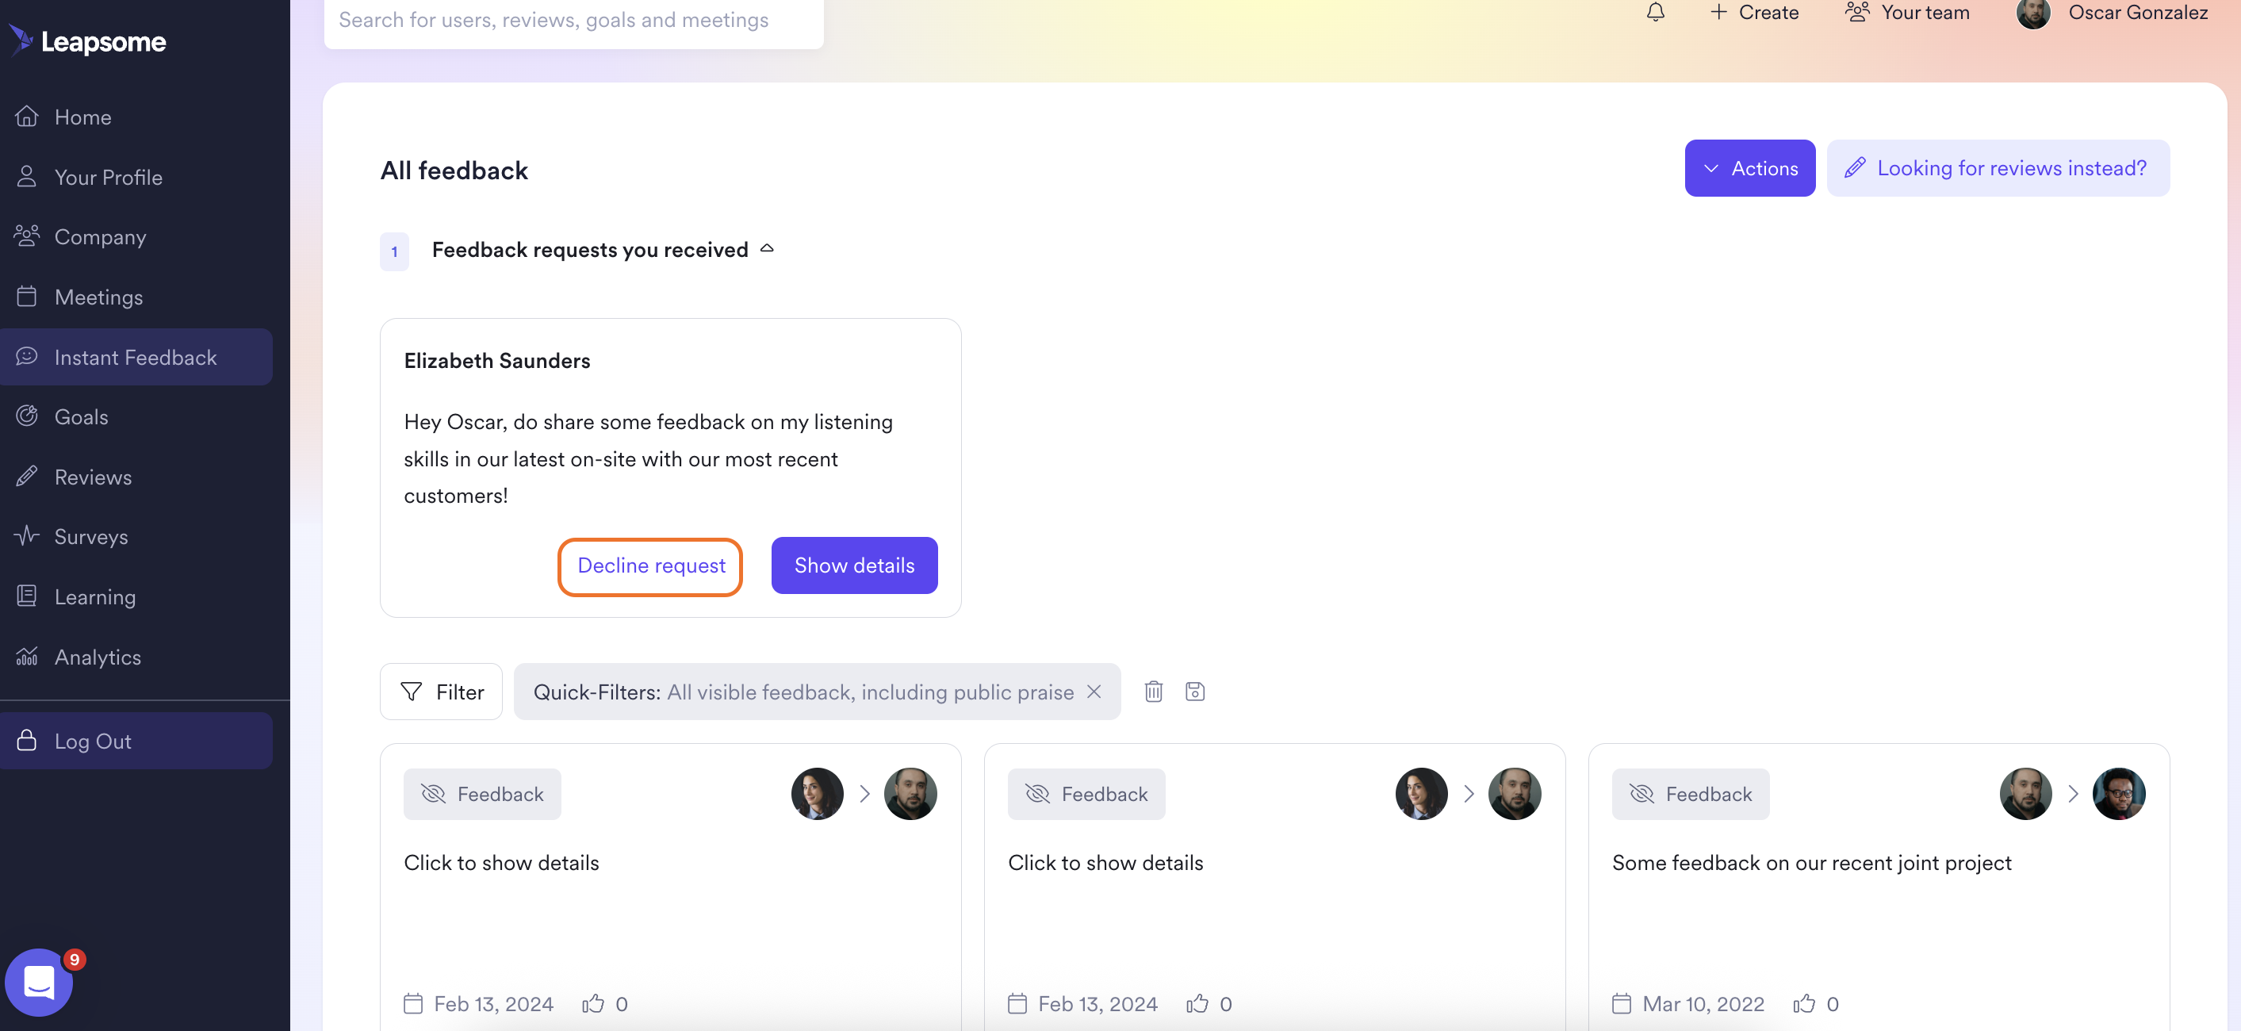The image size is (2241, 1031).
Task: Click the Surveys pulse icon
Action: coord(27,535)
